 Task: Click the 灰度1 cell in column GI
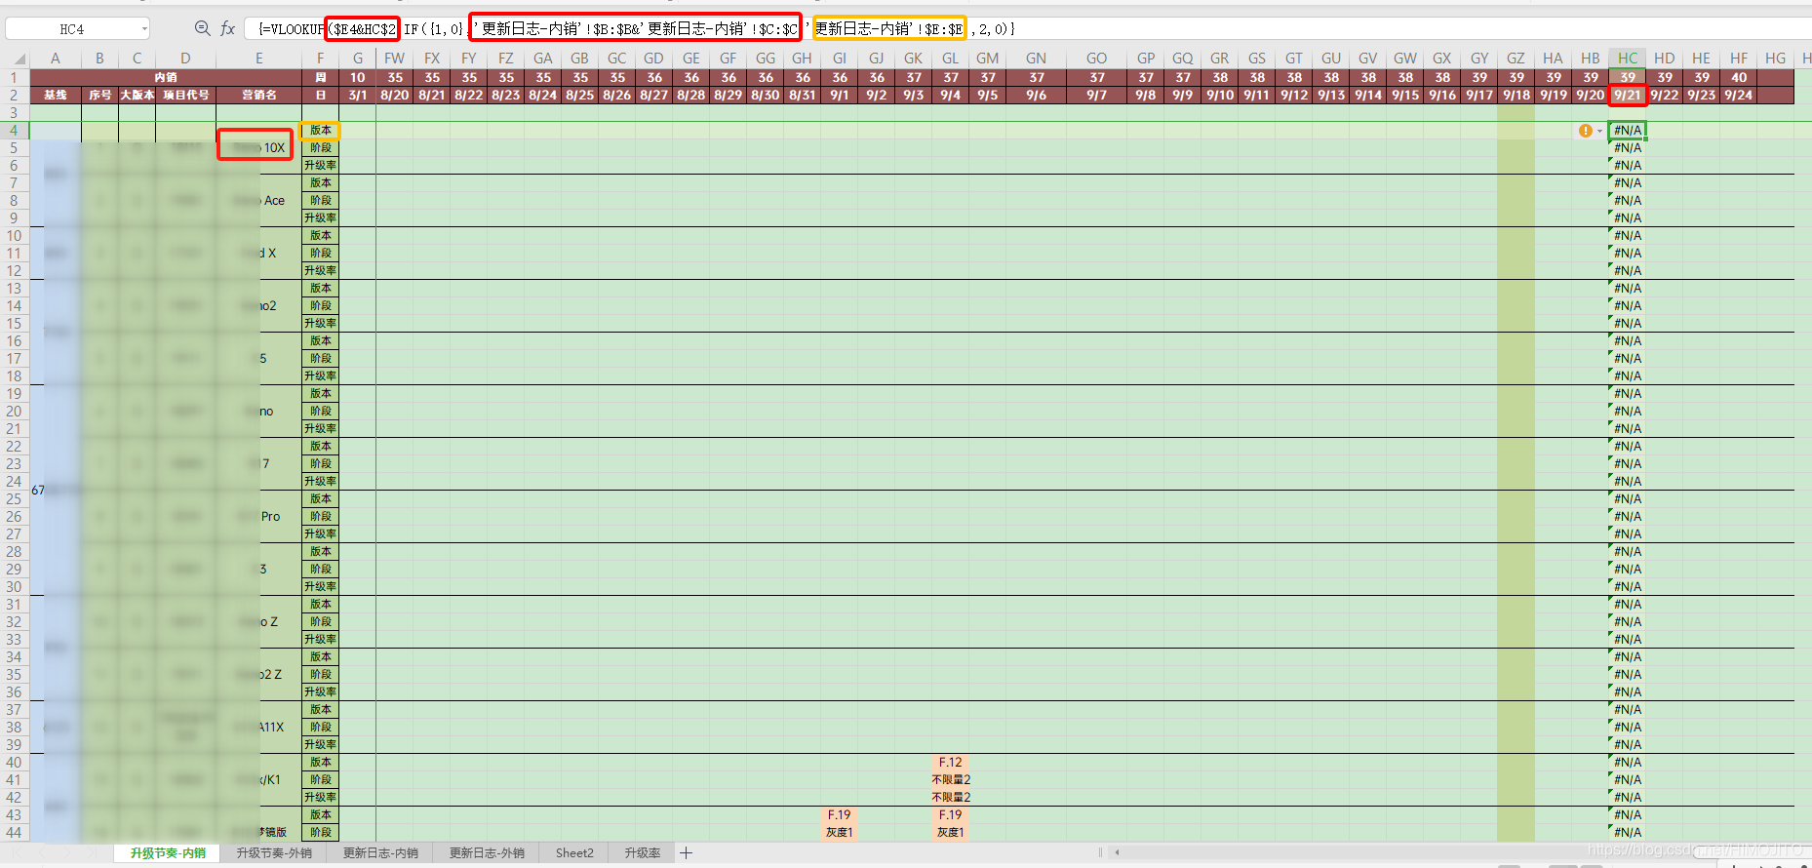[840, 833]
